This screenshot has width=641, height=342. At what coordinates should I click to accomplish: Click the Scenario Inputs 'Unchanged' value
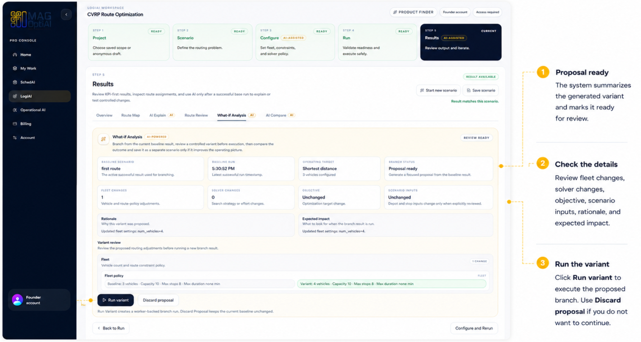coord(399,197)
